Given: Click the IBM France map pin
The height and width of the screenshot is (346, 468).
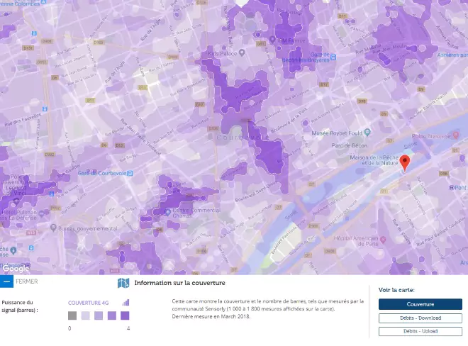Looking at the screenshot, I should [x=272, y=40].
